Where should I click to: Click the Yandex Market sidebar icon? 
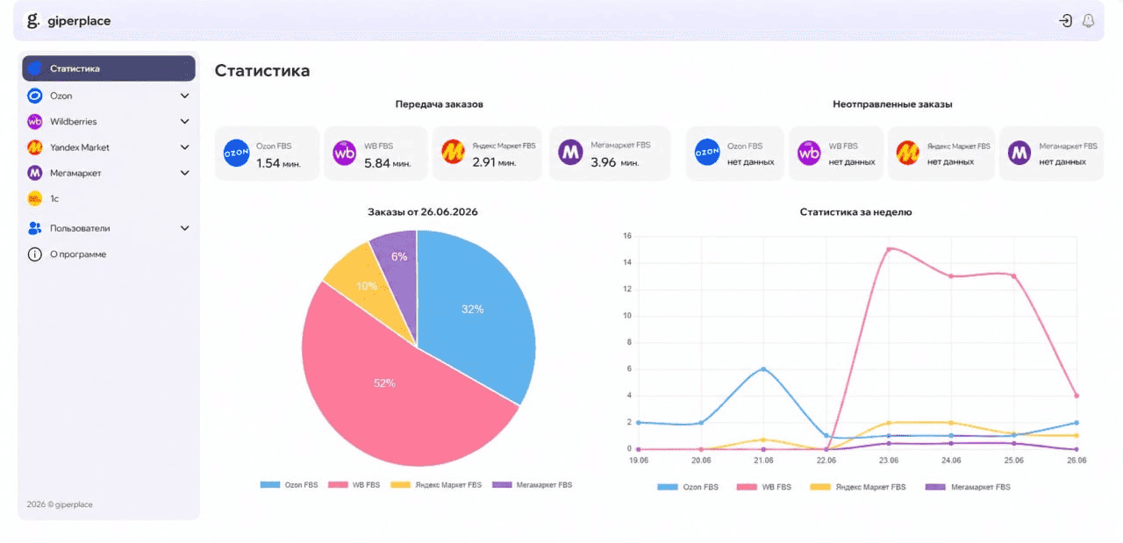pos(35,147)
